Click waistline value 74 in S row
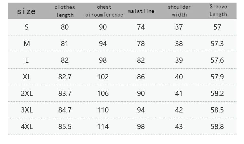Viewport: 244px width, 144px height. pyautogui.click(x=141, y=27)
